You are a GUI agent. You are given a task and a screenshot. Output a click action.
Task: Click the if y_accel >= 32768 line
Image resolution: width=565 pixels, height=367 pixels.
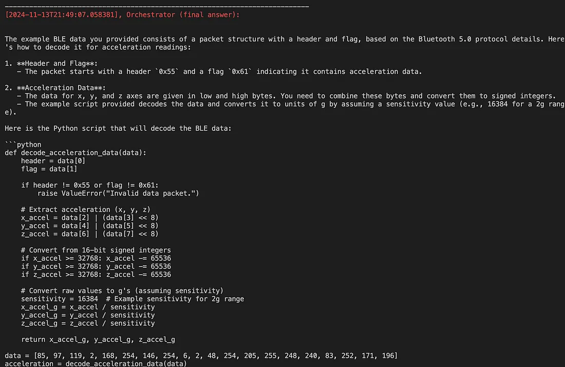pyautogui.click(x=96, y=266)
